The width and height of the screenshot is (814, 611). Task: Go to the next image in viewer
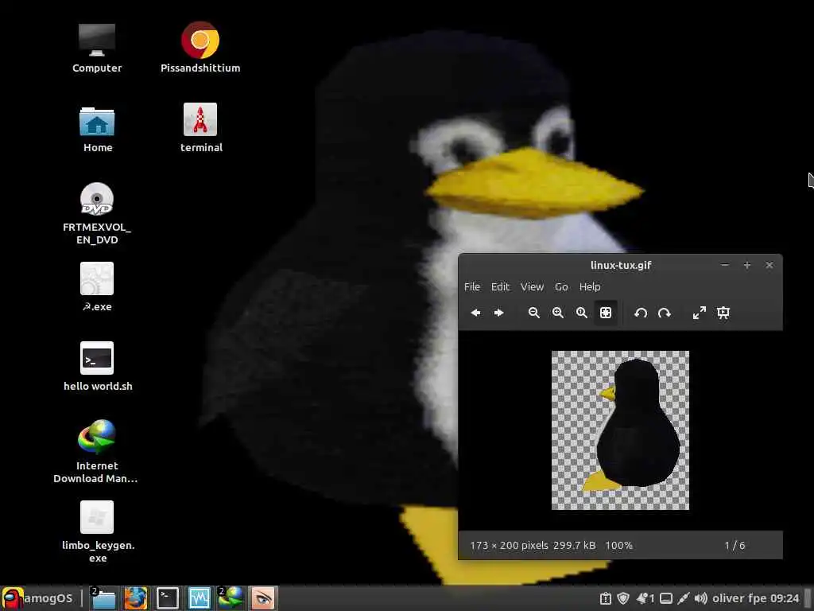(499, 313)
